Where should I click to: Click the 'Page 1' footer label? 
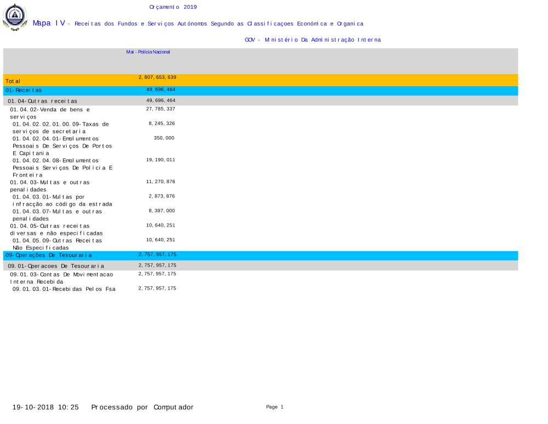[x=275, y=407]
